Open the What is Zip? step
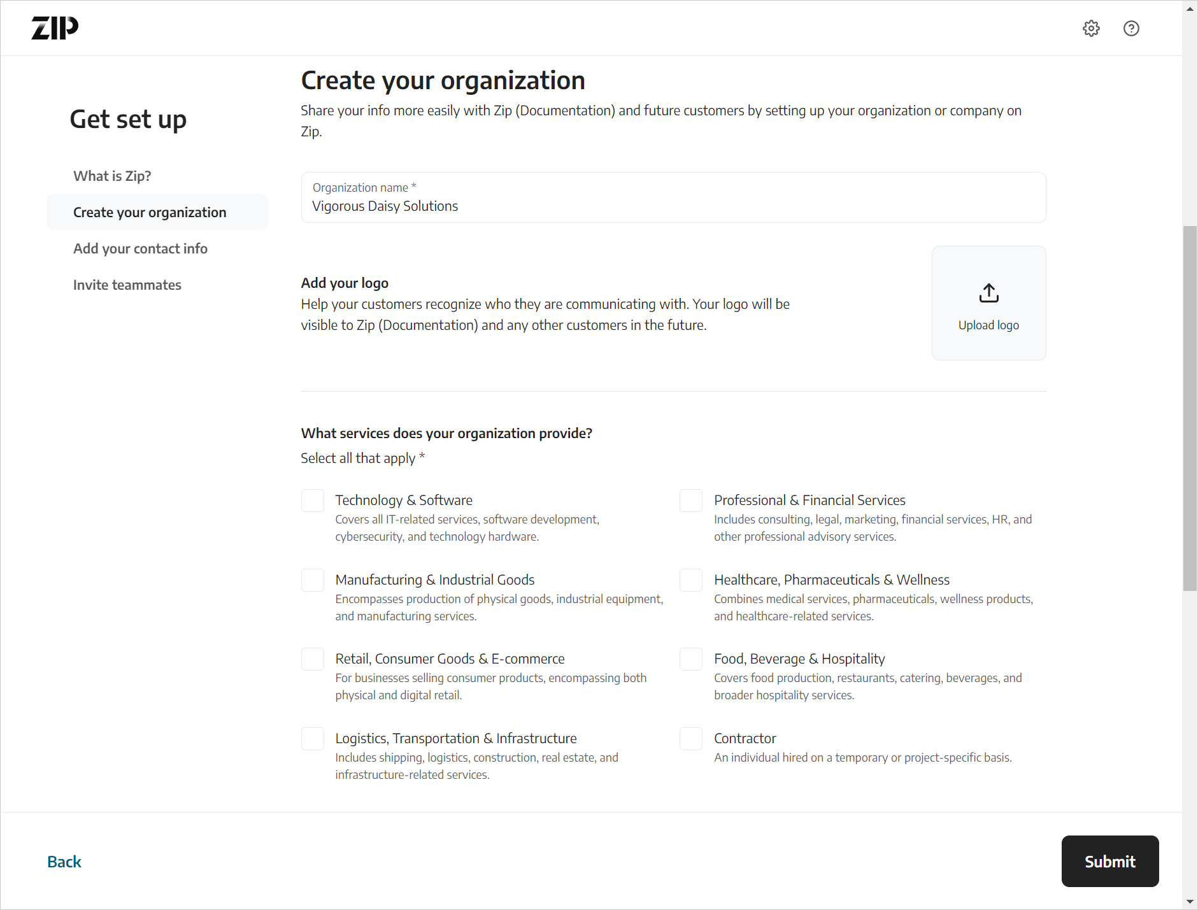This screenshot has height=910, width=1198. (x=112, y=176)
